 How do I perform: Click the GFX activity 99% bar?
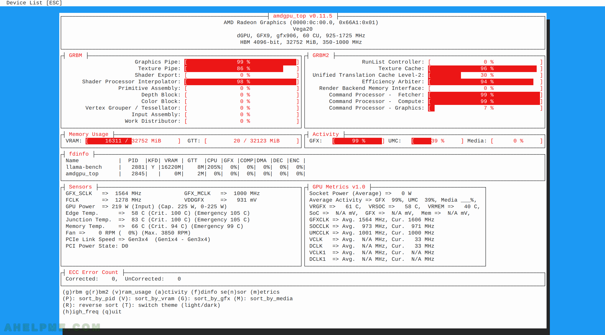tap(358, 141)
